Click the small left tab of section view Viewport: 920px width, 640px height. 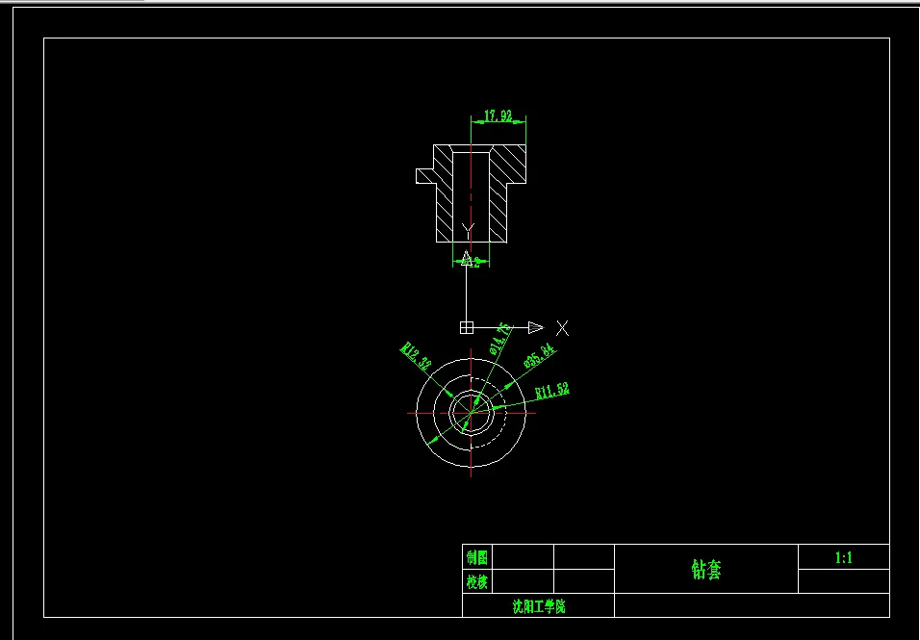(x=424, y=176)
